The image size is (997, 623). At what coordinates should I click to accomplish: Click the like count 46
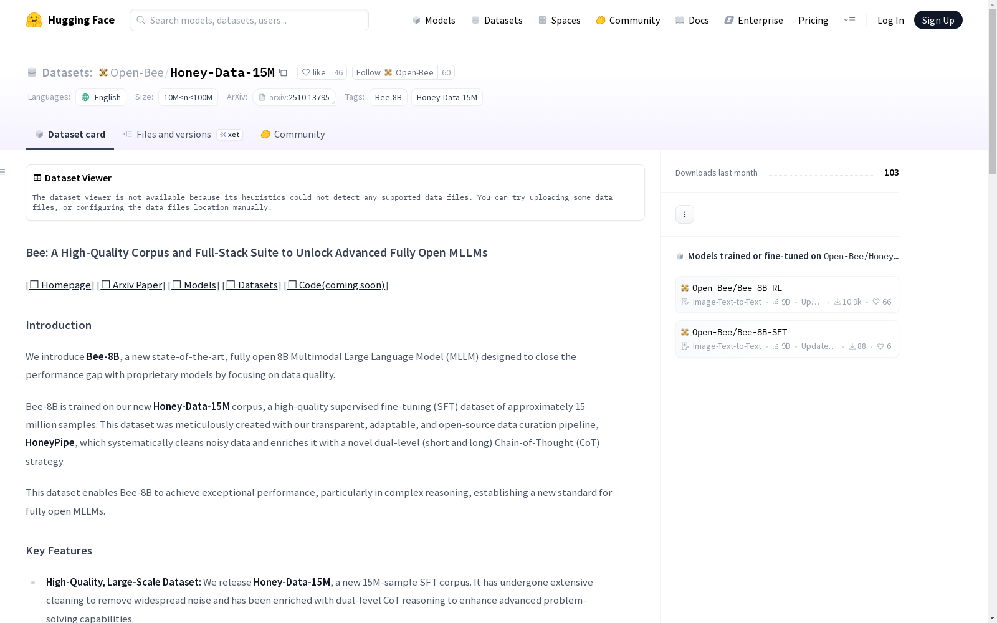338,72
